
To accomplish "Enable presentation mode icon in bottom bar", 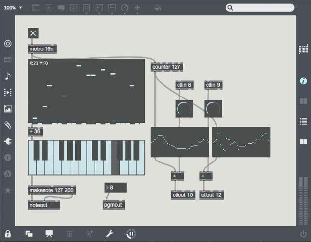I will tap(49, 234).
